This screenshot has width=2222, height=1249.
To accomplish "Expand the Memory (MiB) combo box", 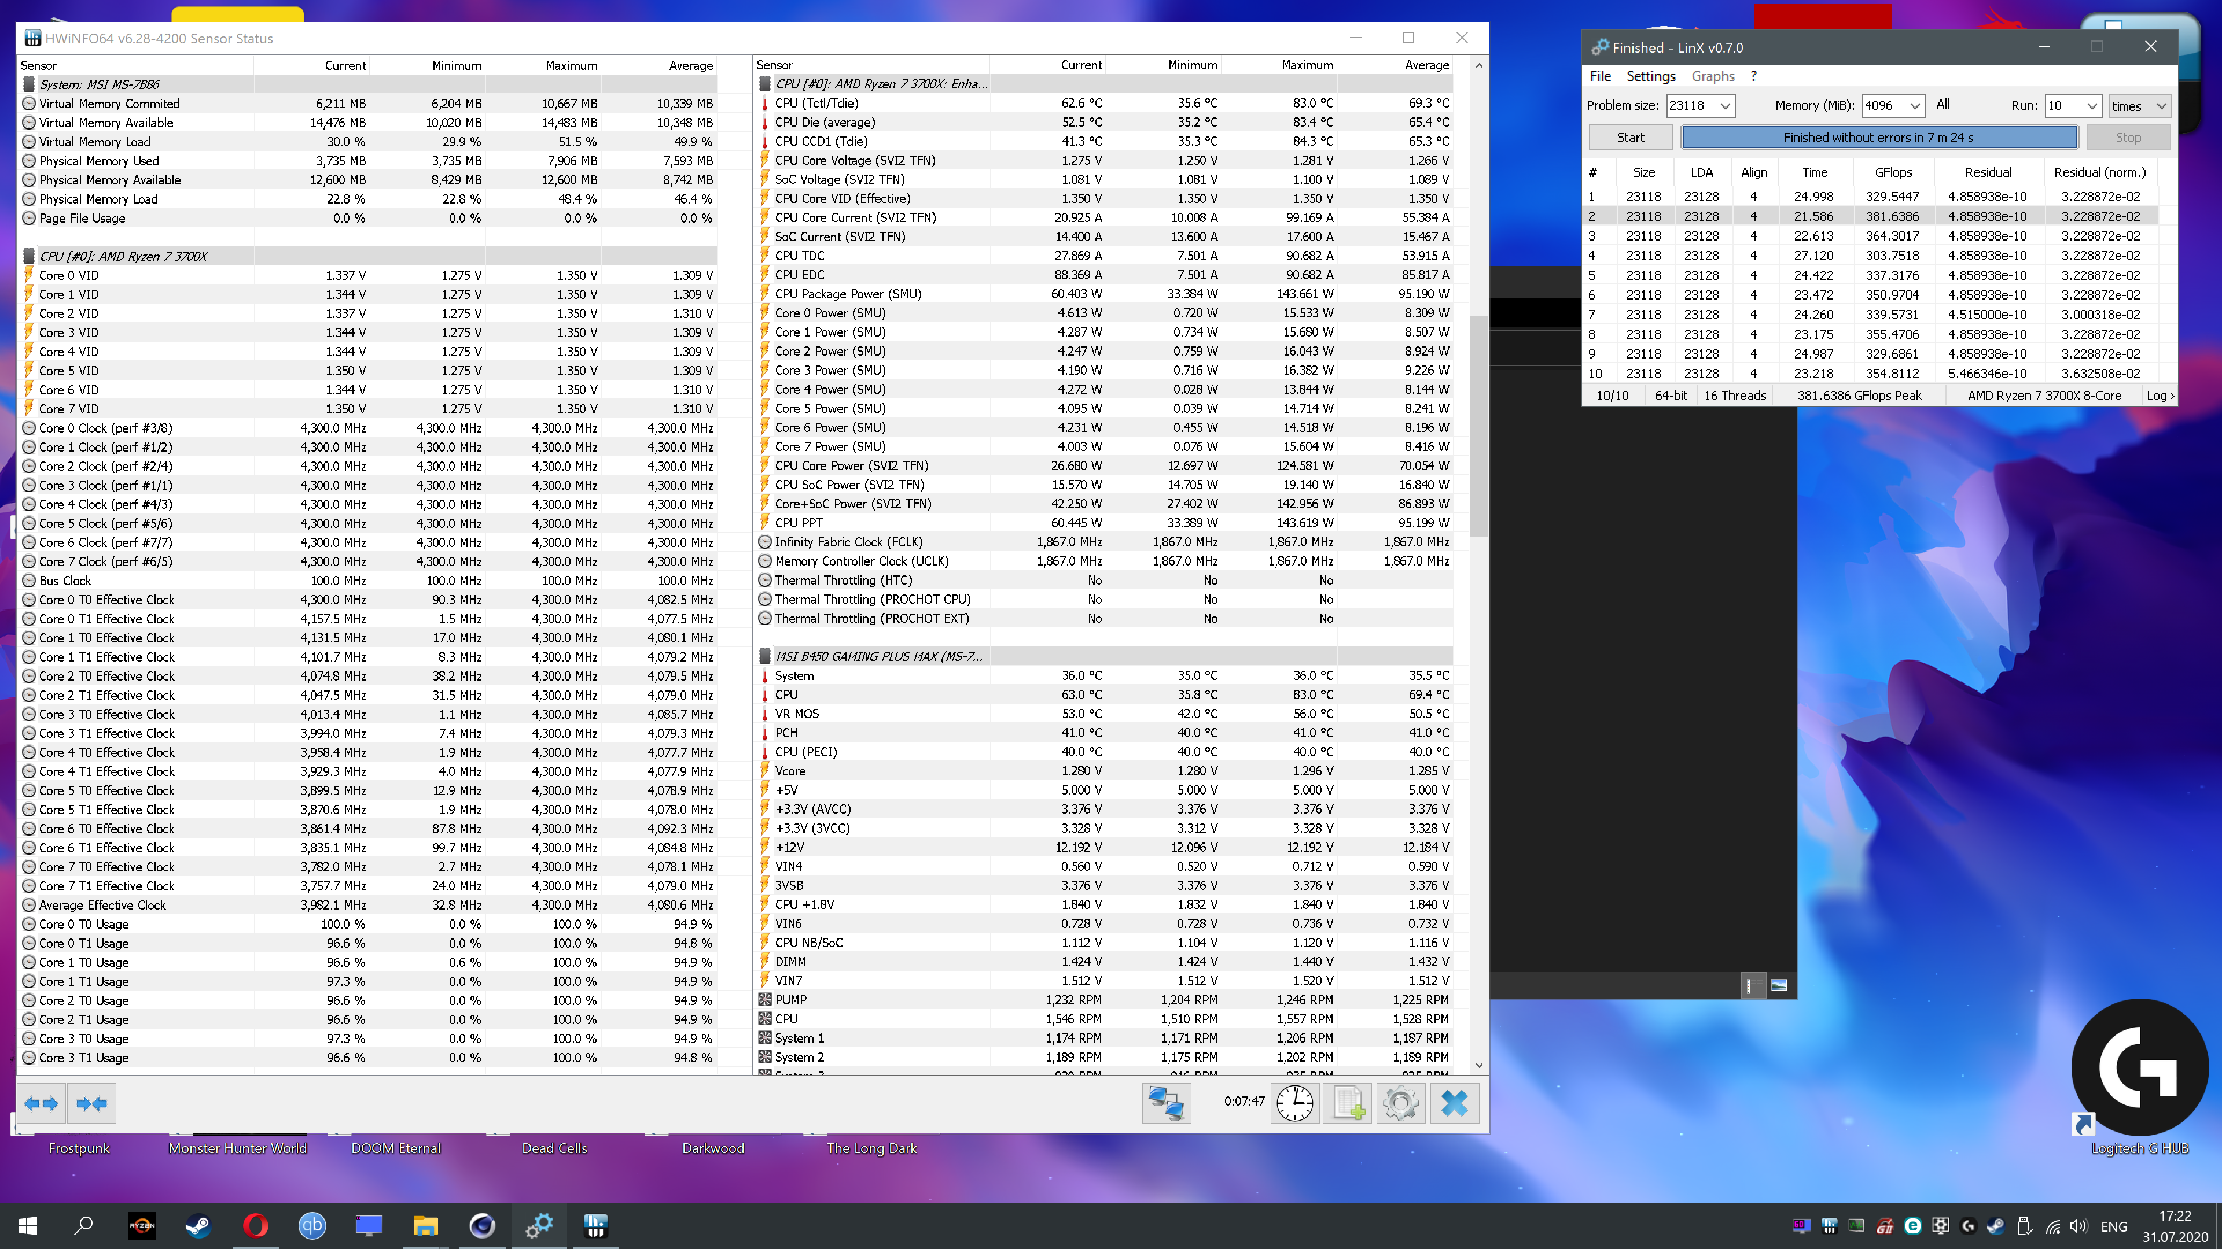I will [1914, 106].
